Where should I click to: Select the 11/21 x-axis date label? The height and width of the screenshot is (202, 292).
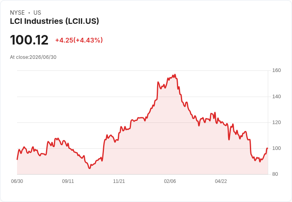(119, 181)
